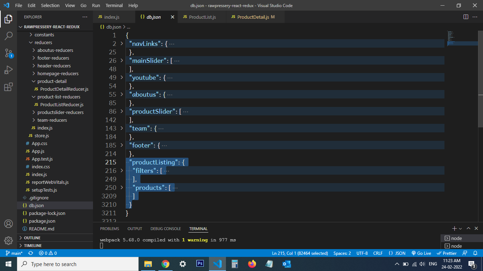Expand the constants folder
The width and height of the screenshot is (483, 271).
(55, 35)
